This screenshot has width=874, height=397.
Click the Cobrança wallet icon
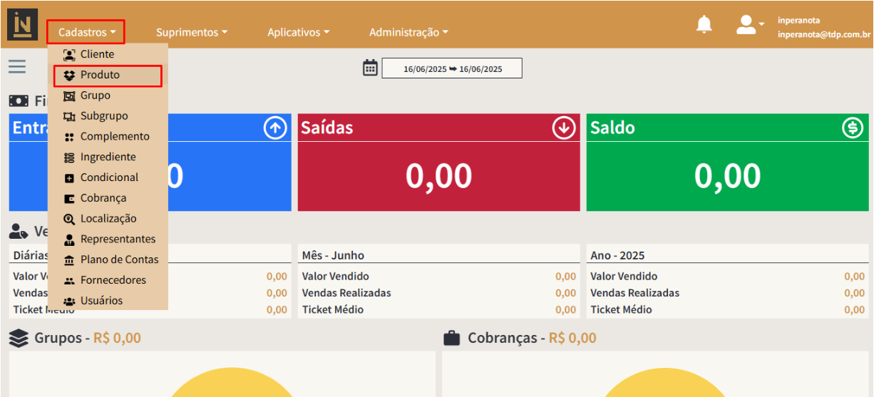[x=69, y=199]
